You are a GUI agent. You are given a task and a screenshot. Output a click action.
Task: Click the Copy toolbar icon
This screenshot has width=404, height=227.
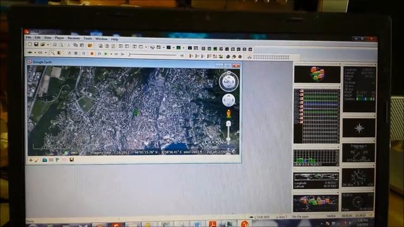[76, 45]
